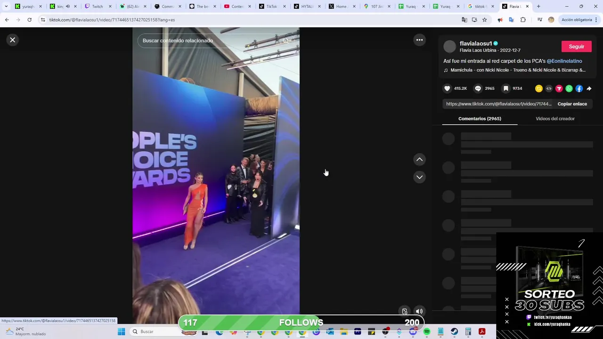Open the three-dot more options menu
This screenshot has width=603, height=339.
pos(419,40)
